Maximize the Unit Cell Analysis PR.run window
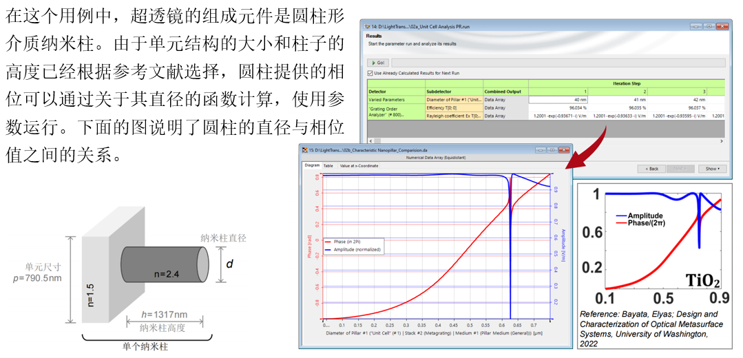Screen dimensions: 743x358 [x=709, y=27]
